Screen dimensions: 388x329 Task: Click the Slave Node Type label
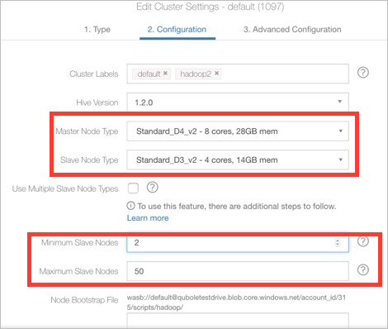pos(89,160)
